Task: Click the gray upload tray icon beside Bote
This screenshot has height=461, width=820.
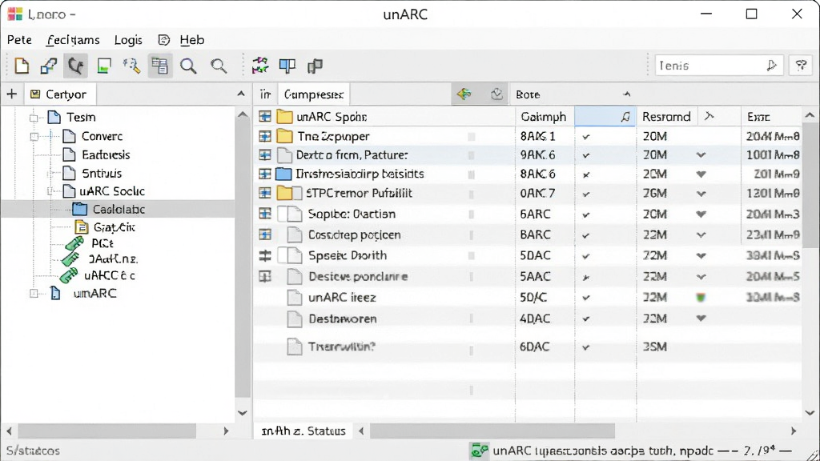Action: tap(496, 94)
